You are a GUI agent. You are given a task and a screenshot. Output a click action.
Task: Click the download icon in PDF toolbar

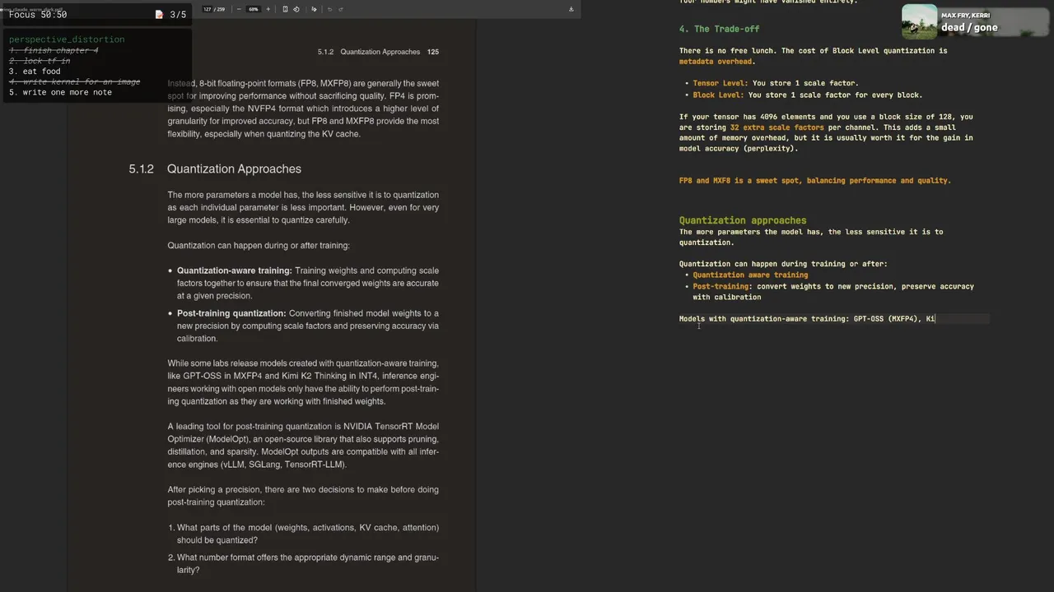[571, 9]
